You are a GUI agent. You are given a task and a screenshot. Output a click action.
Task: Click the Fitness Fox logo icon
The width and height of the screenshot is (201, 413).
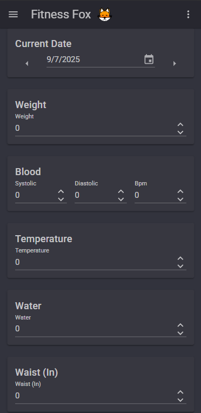coord(105,15)
